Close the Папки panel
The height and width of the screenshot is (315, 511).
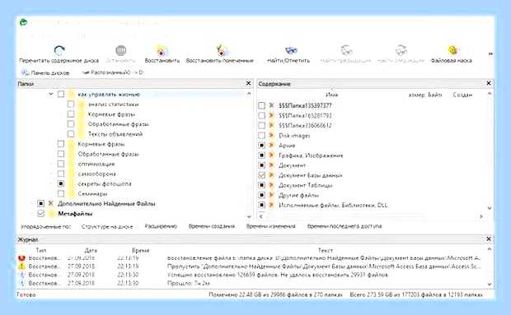pyautogui.click(x=248, y=84)
